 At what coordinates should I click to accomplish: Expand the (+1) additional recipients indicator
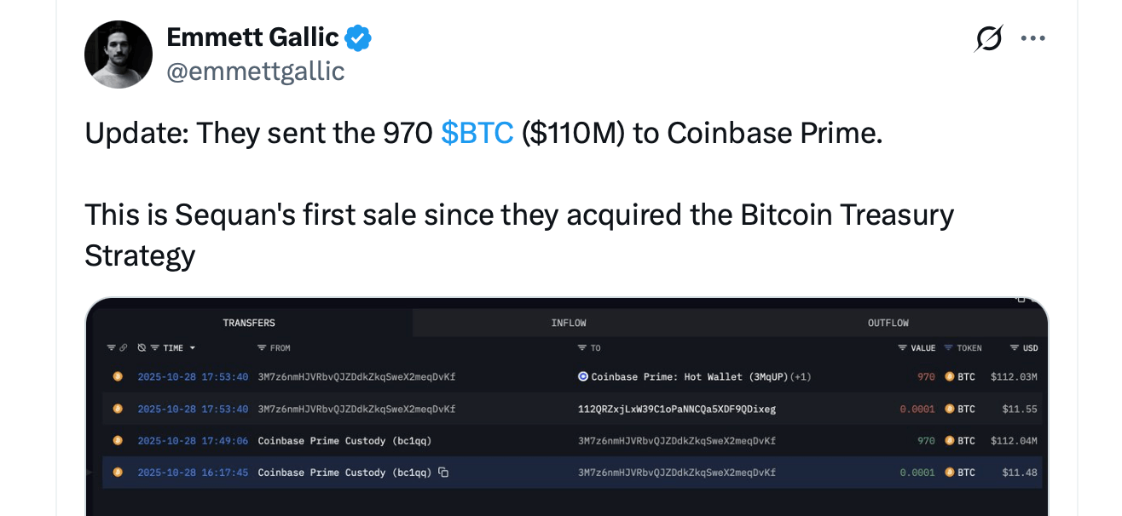tap(799, 376)
